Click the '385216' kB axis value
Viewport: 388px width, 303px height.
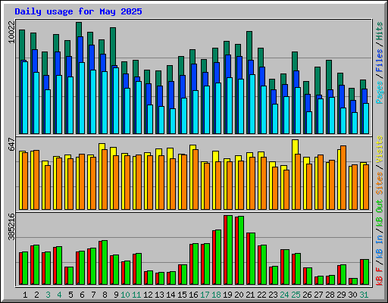(11, 226)
